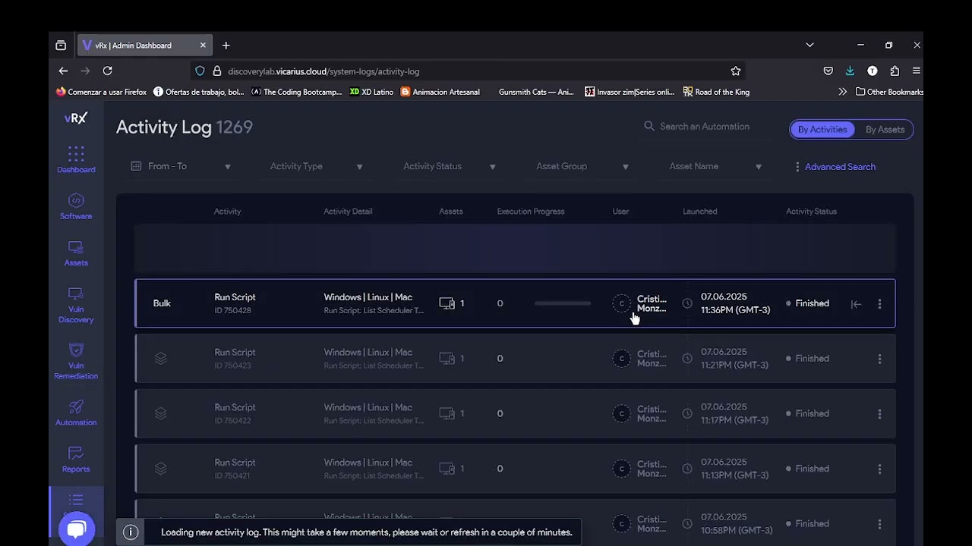Click the layers icon on row 750423
972x546 pixels.
[x=160, y=359]
